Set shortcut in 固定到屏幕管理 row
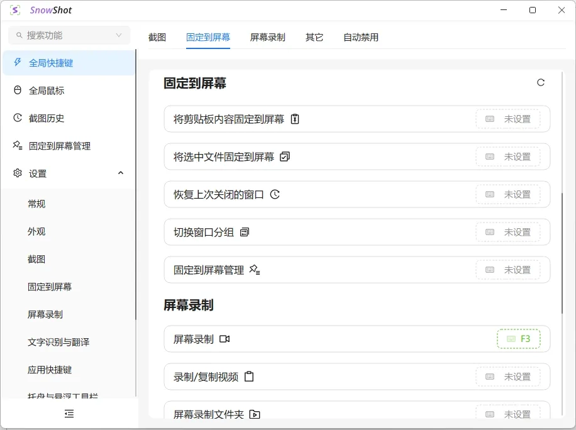Image resolution: width=576 pixels, height=430 pixels. 508,270
